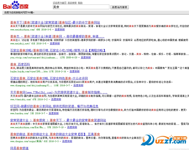189x150 pixels.
Task: Click the search box containing 美食
Action: point(81,7)
